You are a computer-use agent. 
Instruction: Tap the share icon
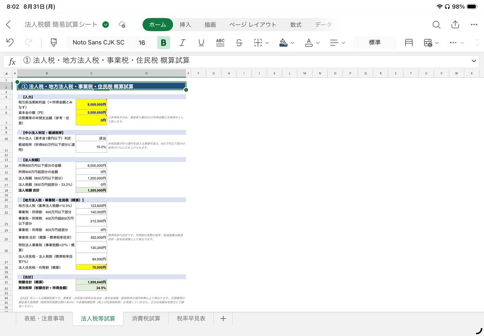point(455,25)
